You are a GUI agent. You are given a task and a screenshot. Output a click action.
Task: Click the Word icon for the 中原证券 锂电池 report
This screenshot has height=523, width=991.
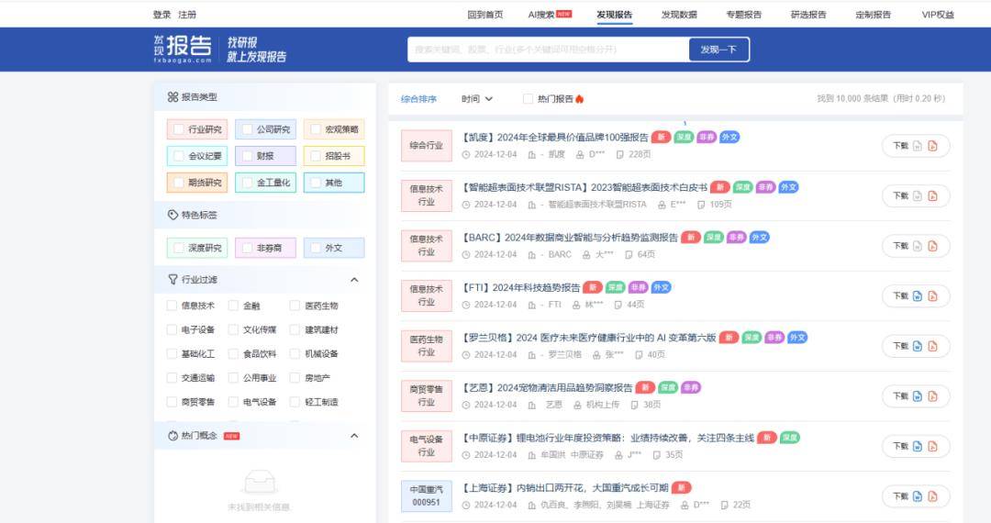[x=917, y=446]
